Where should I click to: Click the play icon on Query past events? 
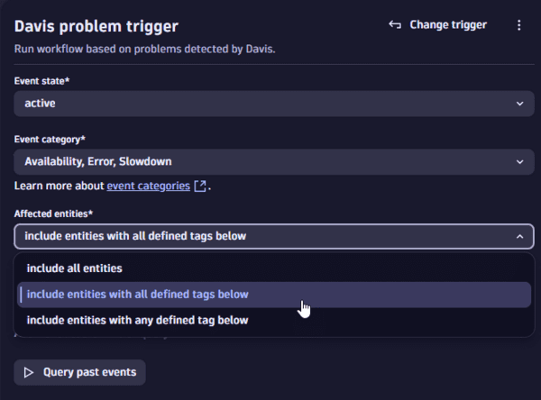[29, 372]
